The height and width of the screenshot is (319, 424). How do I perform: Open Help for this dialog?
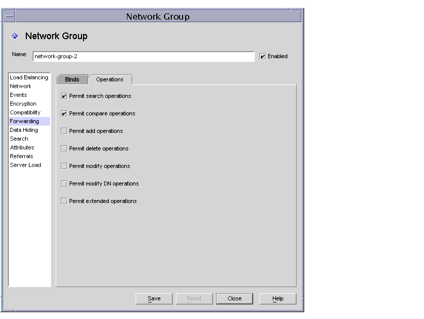(277, 298)
